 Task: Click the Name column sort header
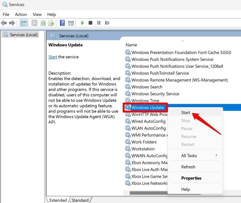(x=132, y=45)
